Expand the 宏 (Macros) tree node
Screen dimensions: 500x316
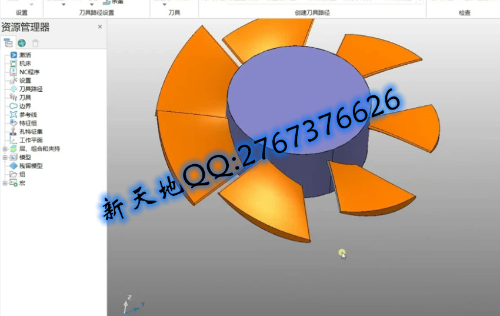click(5, 183)
